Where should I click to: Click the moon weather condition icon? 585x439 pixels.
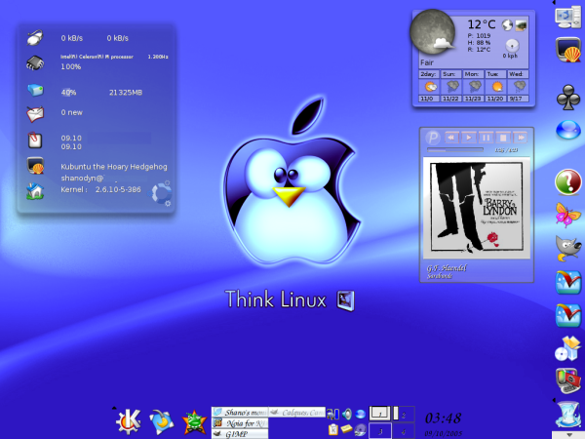433,32
